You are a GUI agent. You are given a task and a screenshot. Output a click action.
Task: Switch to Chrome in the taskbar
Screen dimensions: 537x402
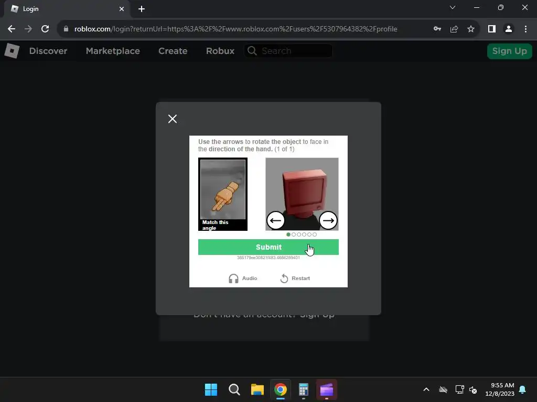click(x=281, y=389)
